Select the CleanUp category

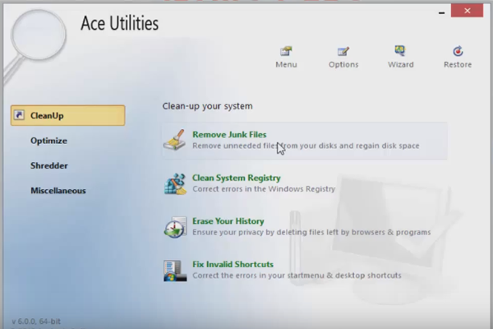[x=67, y=115]
